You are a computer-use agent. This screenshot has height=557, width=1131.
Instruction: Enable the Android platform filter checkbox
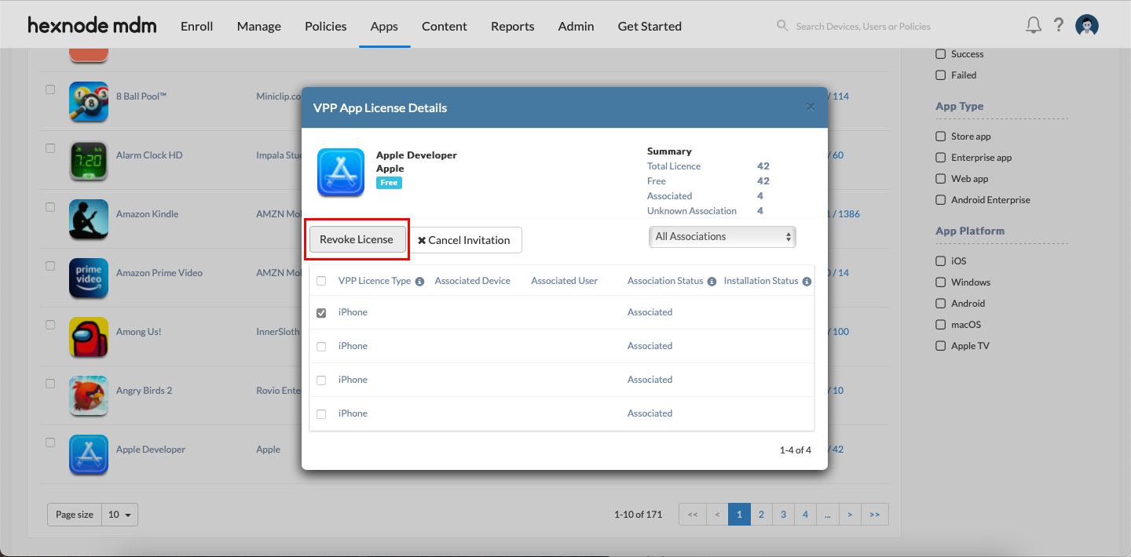point(941,304)
